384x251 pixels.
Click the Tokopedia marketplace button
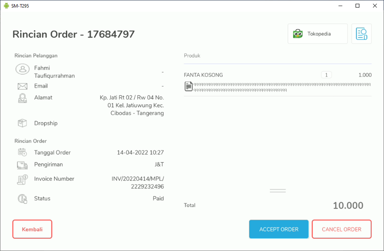pos(317,34)
